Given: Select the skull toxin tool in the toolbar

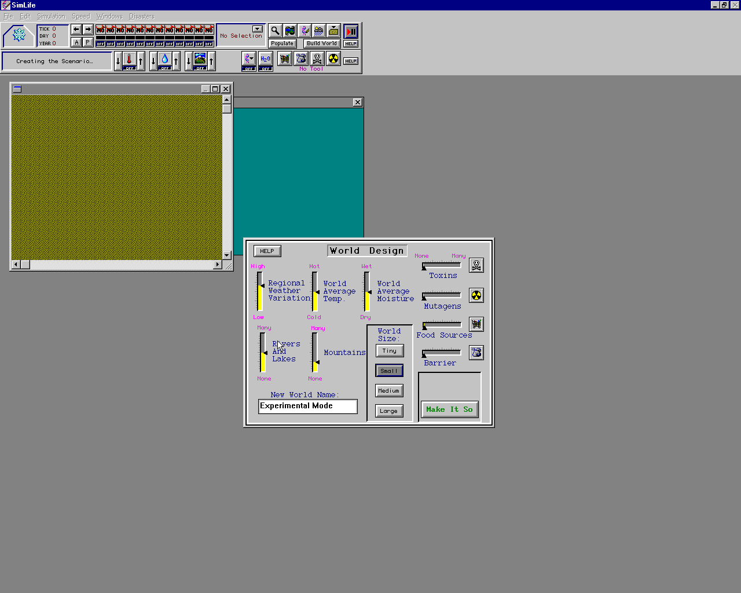Looking at the screenshot, I should coord(317,58).
